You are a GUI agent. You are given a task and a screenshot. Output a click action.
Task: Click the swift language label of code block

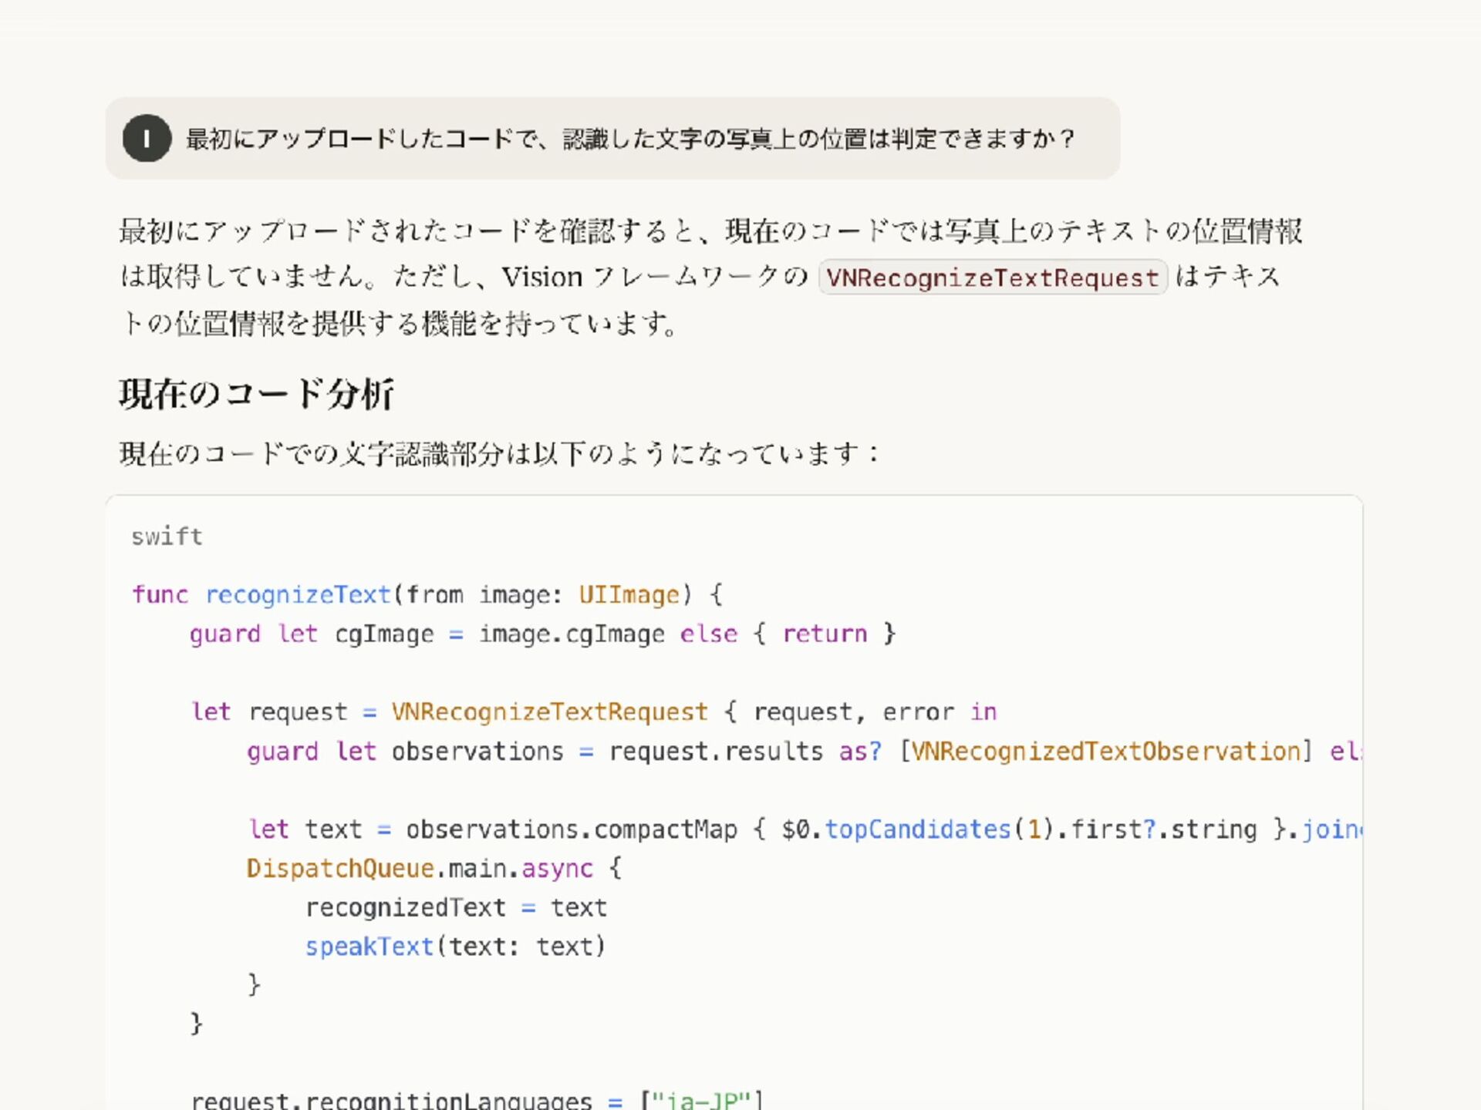[167, 536]
